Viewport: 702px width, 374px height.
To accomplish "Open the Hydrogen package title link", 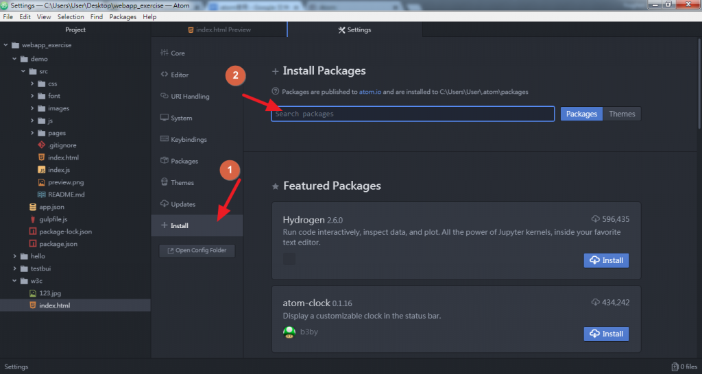I will (304, 220).
